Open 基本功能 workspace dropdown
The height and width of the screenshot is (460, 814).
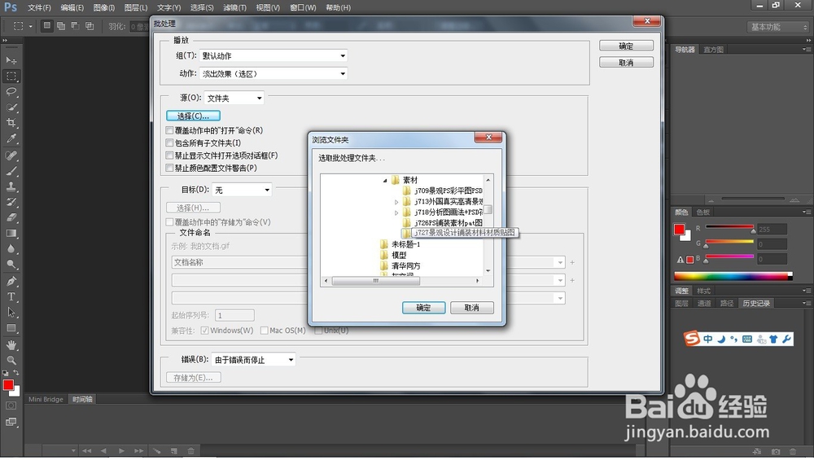click(x=779, y=27)
